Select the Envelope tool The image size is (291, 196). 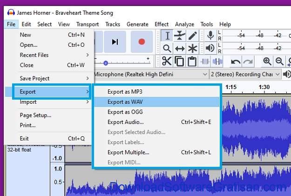pos(179,36)
